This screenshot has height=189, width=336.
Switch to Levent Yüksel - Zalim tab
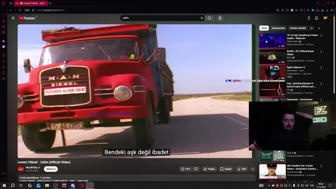pos(31,3)
